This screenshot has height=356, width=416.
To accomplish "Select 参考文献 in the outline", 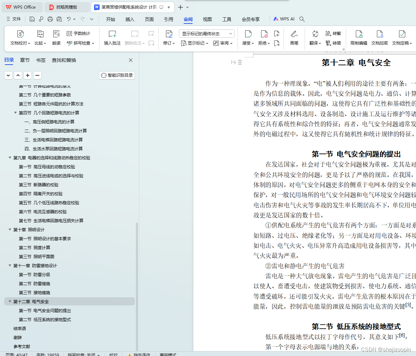I will coord(22,346).
